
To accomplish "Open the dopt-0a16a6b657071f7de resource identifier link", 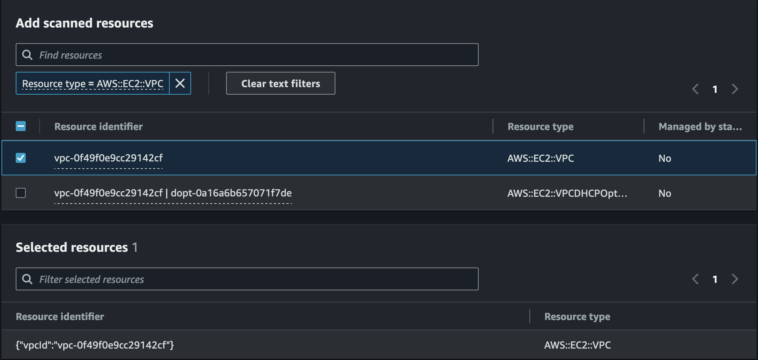I will (173, 193).
